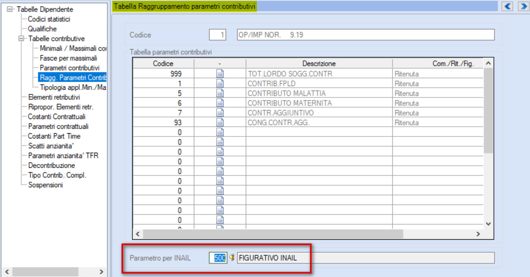This screenshot has width=530, height=277.
Task: Select CONG.CONTR.AGG. description cell
Action: (x=319, y=123)
